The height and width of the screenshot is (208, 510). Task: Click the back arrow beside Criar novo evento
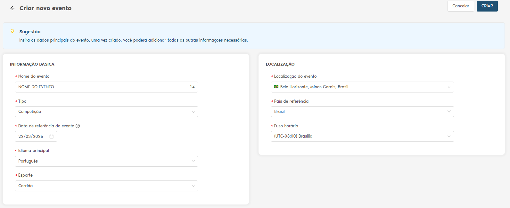[x=12, y=8]
